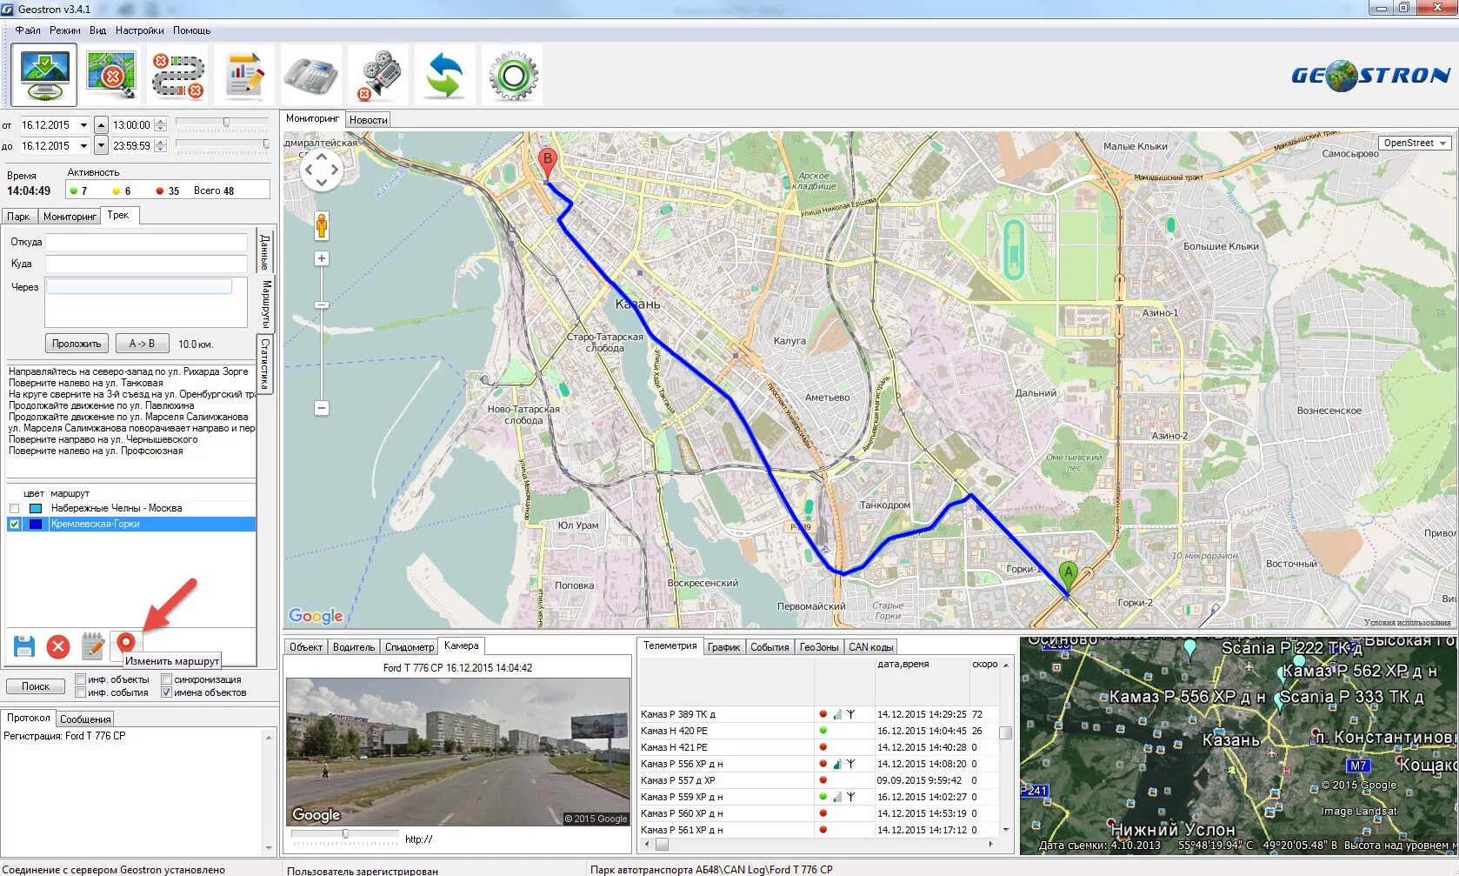Screen dimensions: 1459x876
Task: Click the up arrow button beside 13:00:00
Action: 101,125
